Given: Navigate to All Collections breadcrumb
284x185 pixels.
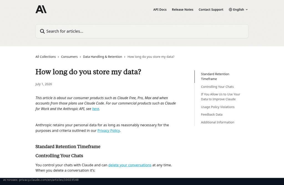Looking at the screenshot, I should click(46, 57).
